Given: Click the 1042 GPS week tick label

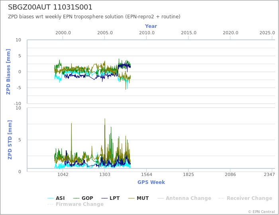Looking at the screenshot, I should 63,174.
